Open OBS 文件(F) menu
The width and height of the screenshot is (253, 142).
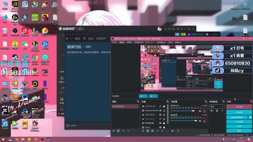coord(114,42)
